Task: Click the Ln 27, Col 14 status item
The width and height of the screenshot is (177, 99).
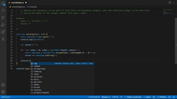Action: (94, 97)
